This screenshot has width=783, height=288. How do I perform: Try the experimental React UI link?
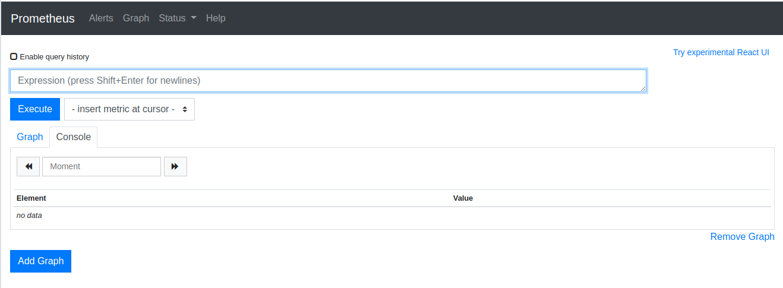tap(721, 52)
